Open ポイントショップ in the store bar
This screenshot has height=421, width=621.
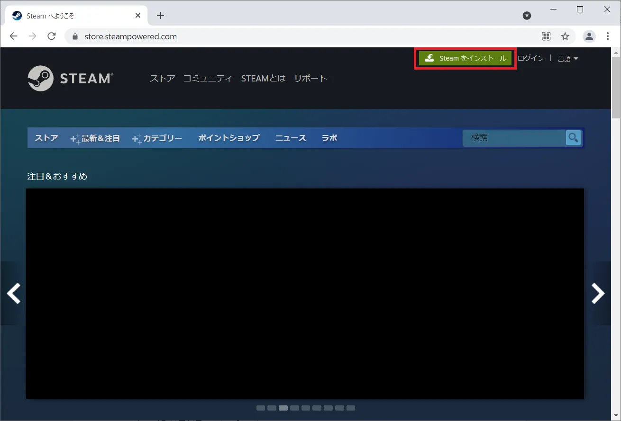coord(229,138)
